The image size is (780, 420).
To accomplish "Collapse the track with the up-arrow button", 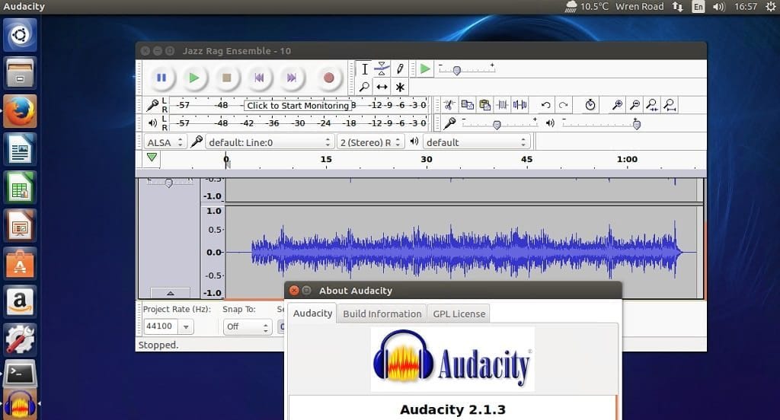I will 170,293.
